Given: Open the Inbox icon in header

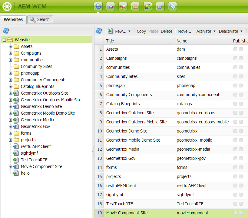Looking at the screenshot, I should point(135,6).
